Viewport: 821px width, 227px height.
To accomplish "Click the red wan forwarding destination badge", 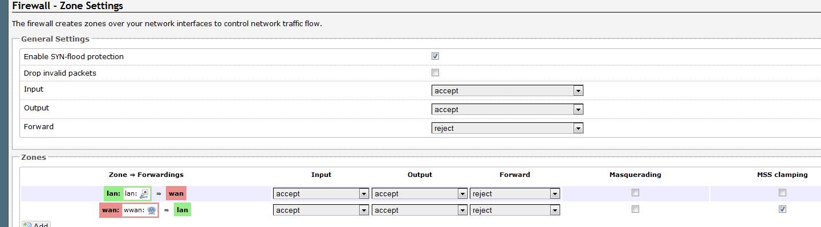I will click(x=176, y=193).
